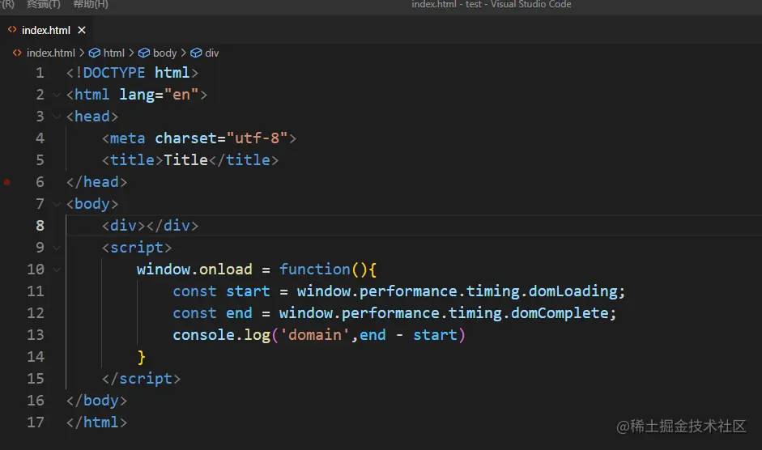Click the HTML file icon in tab
Screen dimensions: 762x450
click(x=12, y=30)
